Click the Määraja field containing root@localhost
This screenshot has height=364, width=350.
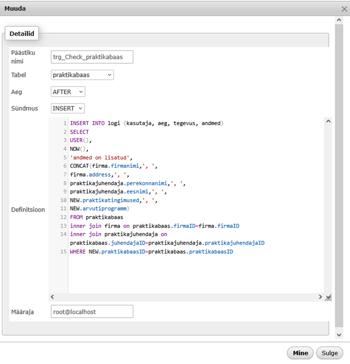pyautogui.click(x=92, y=312)
